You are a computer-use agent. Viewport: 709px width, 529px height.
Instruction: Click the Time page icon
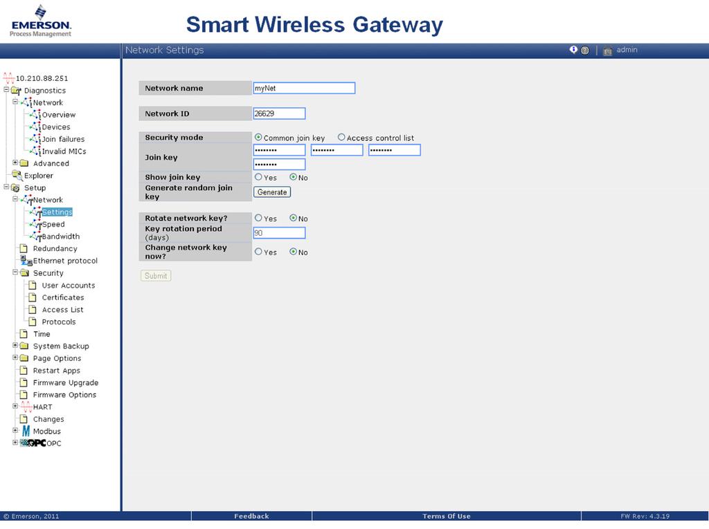(24, 334)
